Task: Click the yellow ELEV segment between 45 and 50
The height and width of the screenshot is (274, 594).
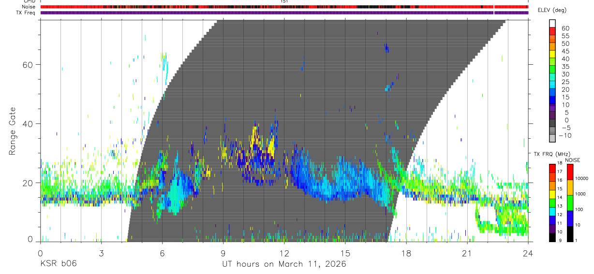Action: pos(552,54)
